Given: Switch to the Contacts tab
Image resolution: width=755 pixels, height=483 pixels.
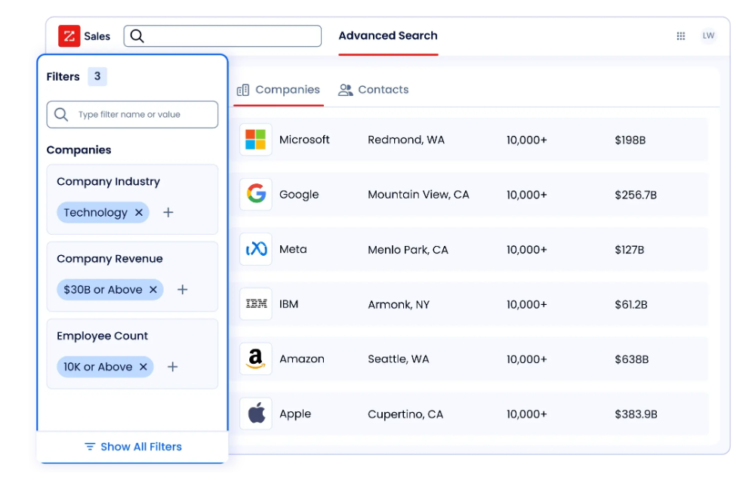Looking at the screenshot, I should click(x=373, y=90).
